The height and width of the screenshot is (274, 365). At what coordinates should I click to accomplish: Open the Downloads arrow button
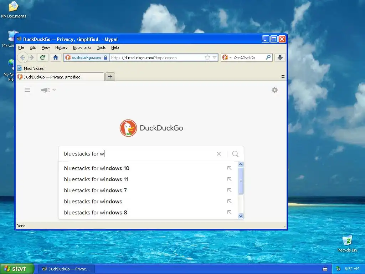[280, 57]
